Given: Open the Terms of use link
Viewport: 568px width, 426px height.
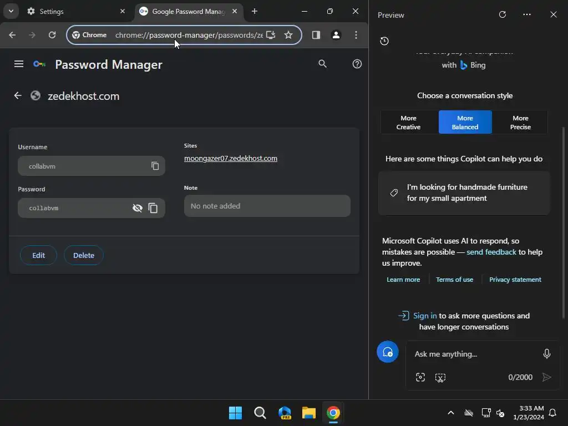Looking at the screenshot, I should tap(455, 280).
